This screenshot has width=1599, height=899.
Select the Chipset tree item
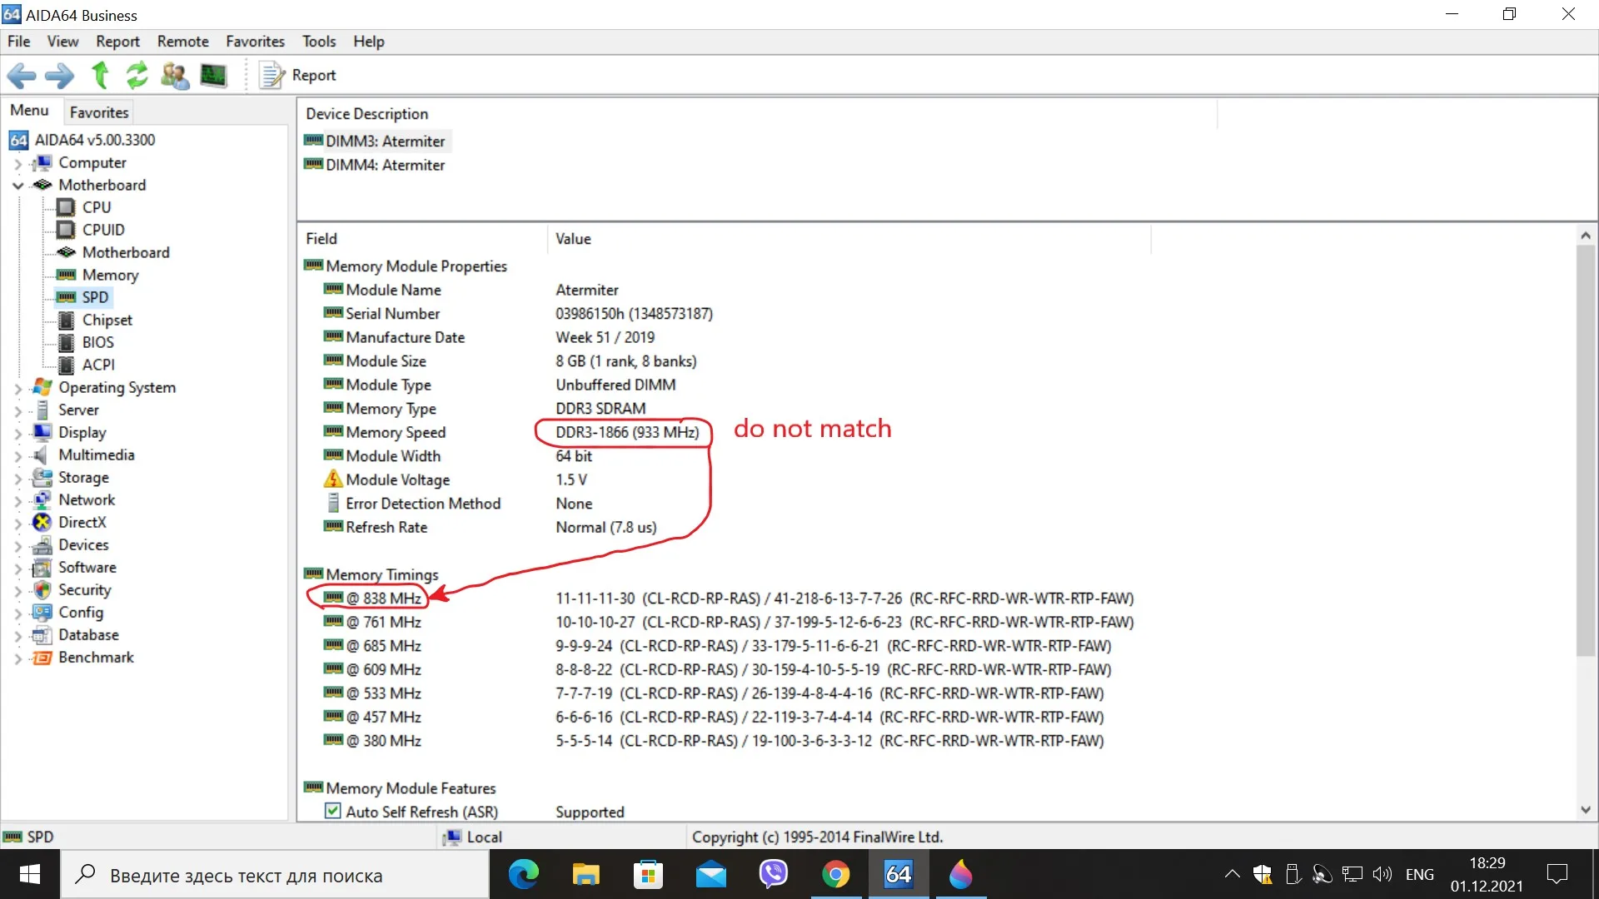point(107,320)
